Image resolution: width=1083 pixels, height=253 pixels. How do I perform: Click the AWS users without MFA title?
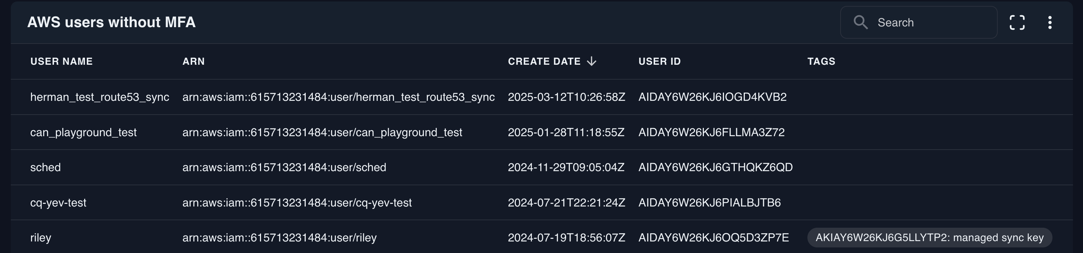[111, 22]
